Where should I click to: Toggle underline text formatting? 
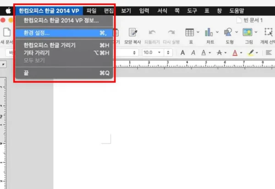click(203, 53)
